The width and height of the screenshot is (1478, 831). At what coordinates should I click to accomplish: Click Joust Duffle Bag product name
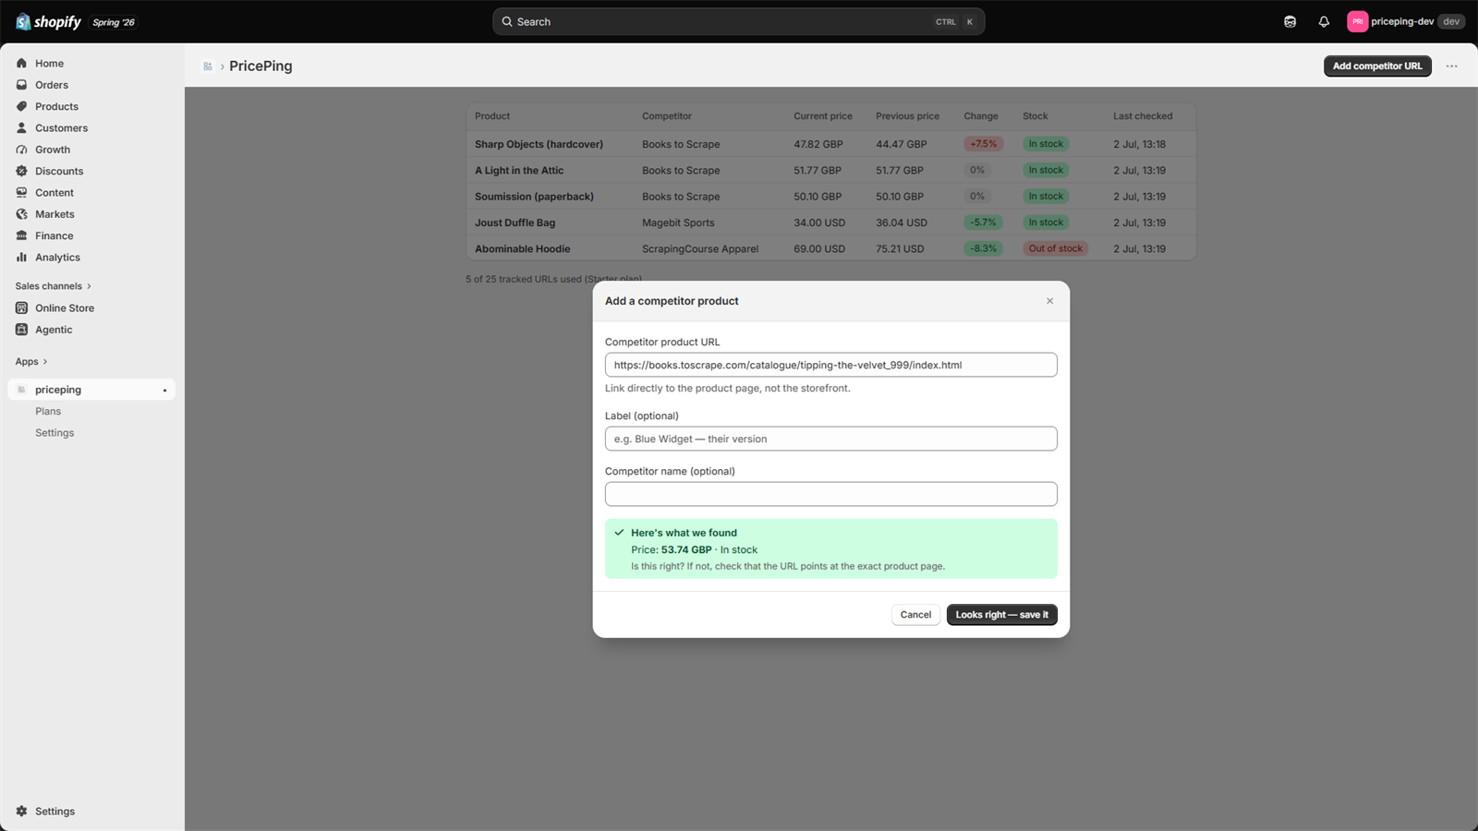[515, 223]
